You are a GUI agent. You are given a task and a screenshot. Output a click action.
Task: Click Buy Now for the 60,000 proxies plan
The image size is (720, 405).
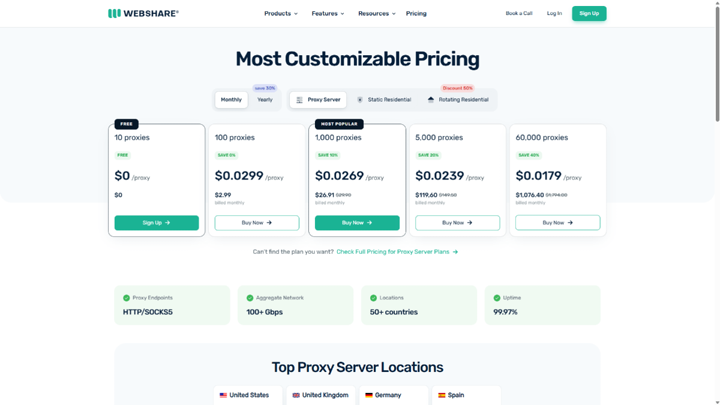(x=558, y=223)
